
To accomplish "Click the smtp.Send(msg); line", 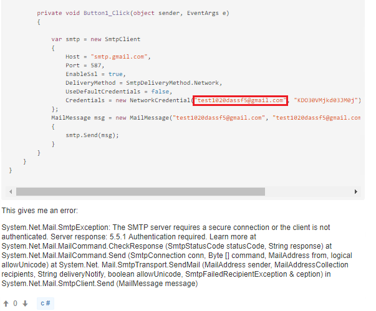I will 92,135.
